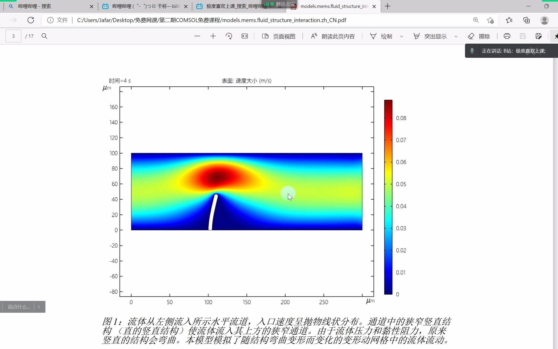558x349 pixels.
Task: Print the PDF document
Action: point(507,36)
